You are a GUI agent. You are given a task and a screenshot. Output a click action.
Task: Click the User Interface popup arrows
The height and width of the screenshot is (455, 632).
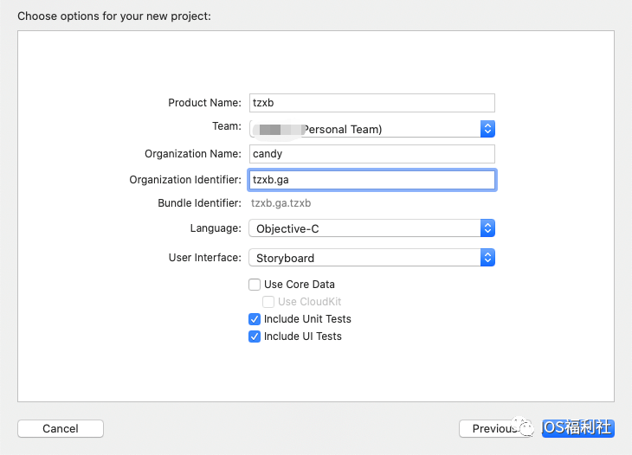click(x=487, y=258)
